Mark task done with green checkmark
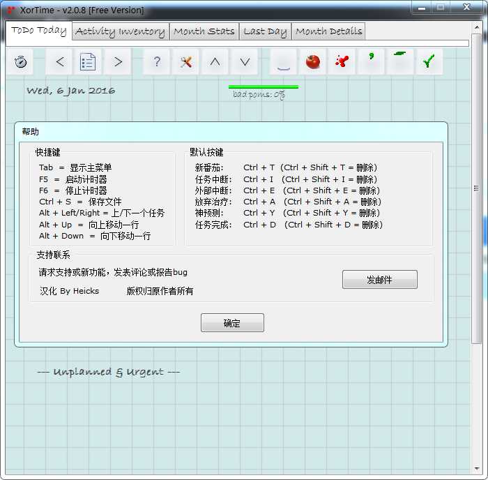The height and width of the screenshot is (480, 488). (429, 61)
